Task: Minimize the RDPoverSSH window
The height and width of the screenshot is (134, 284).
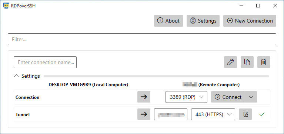Action: tap(241, 6)
